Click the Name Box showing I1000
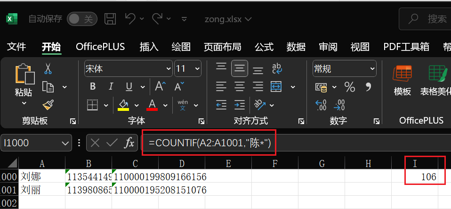This screenshot has width=451, height=209. [x=31, y=143]
